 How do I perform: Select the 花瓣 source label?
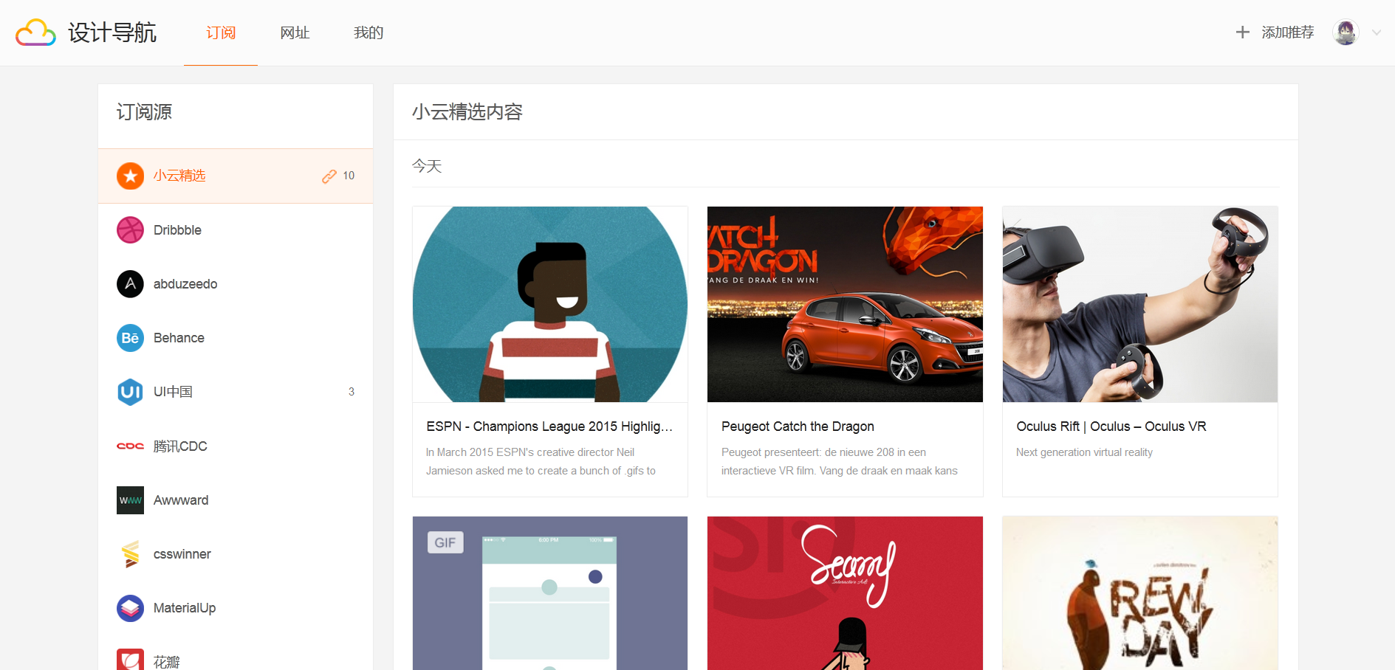(x=167, y=662)
